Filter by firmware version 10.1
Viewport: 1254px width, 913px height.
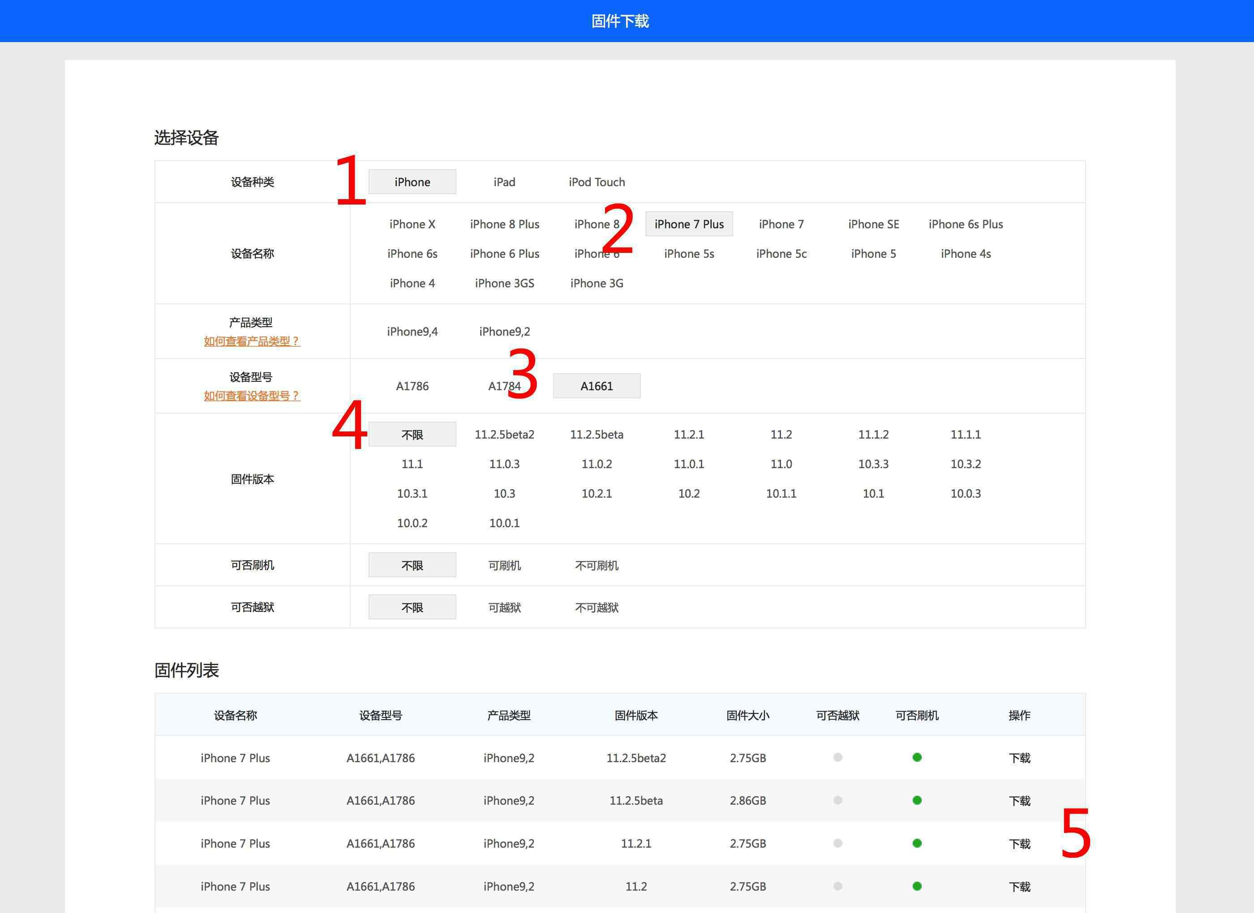click(874, 494)
